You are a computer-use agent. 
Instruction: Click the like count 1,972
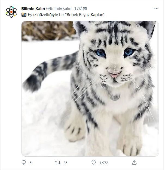[x=104, y=163]
